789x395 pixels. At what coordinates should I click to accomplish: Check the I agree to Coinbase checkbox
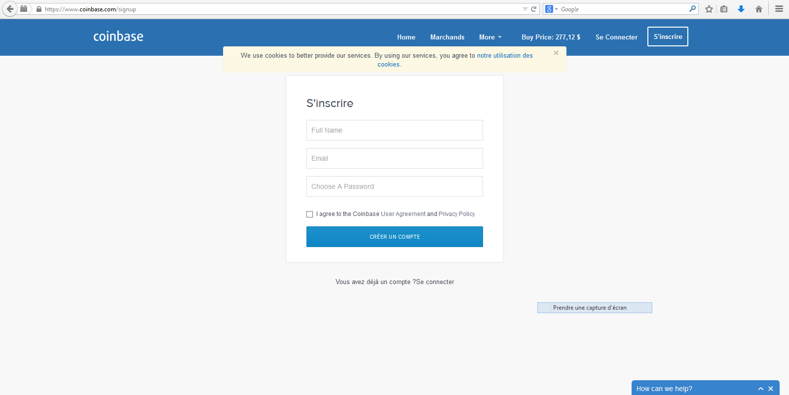pyautogui.click(x=309, y=214)
